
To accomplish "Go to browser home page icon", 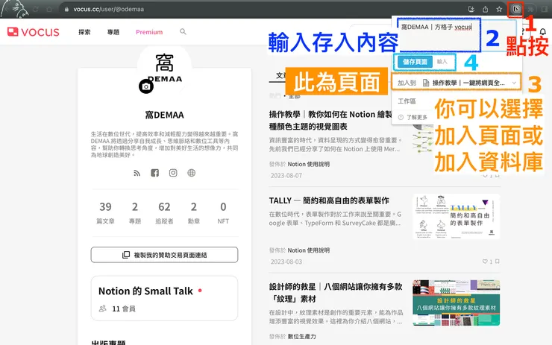I will point(49,9).
